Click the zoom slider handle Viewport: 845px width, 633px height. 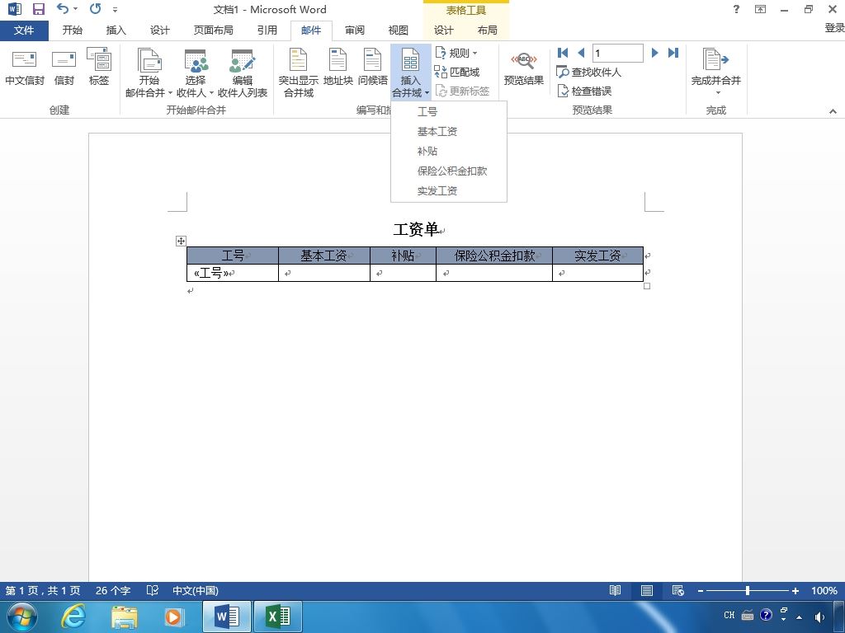pyautogui.click(x=748, y=590)
